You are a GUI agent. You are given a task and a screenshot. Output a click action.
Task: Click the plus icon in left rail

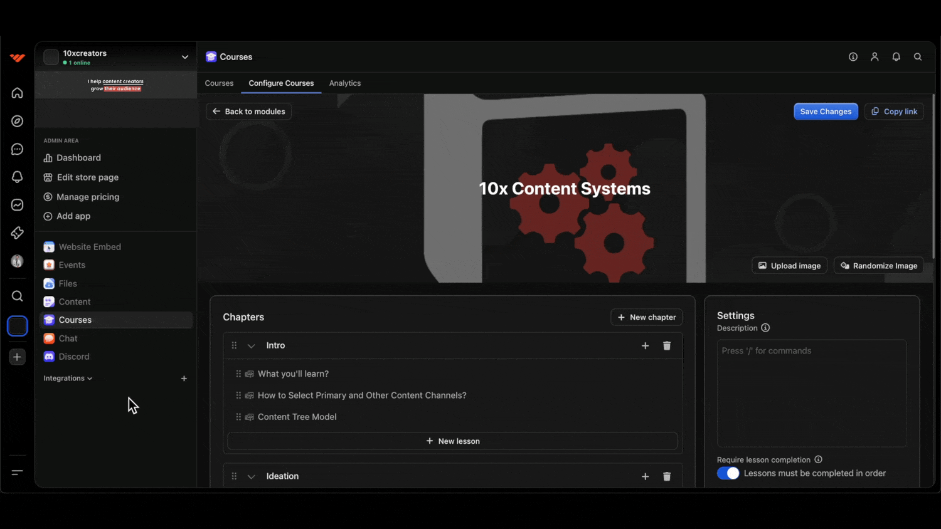click(18, 357)
